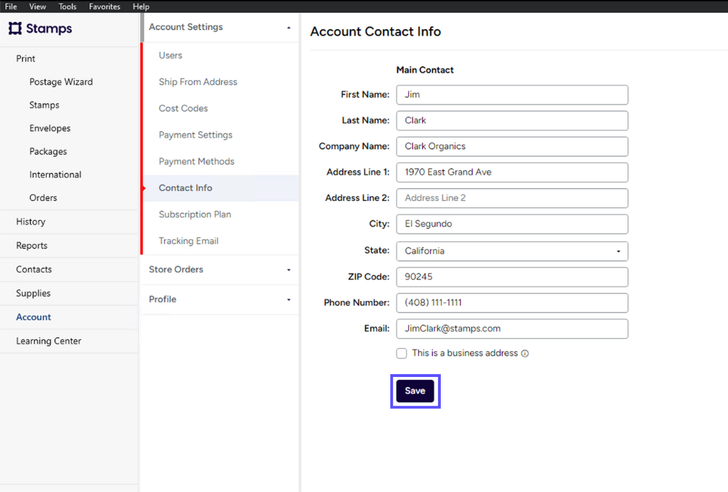Open Payment Methods page

[221, 161]
